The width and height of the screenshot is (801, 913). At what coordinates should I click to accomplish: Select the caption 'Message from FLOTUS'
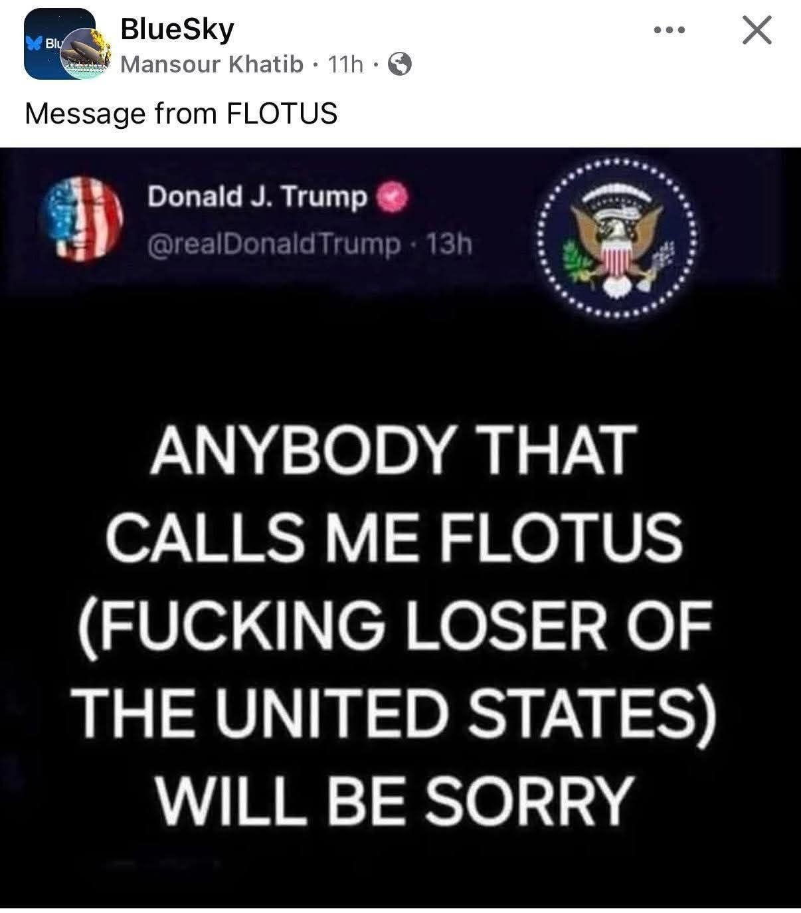pos(181,113)
